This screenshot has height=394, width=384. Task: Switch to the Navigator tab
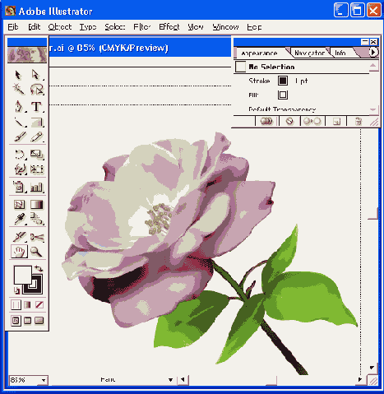tap(309, 53)
